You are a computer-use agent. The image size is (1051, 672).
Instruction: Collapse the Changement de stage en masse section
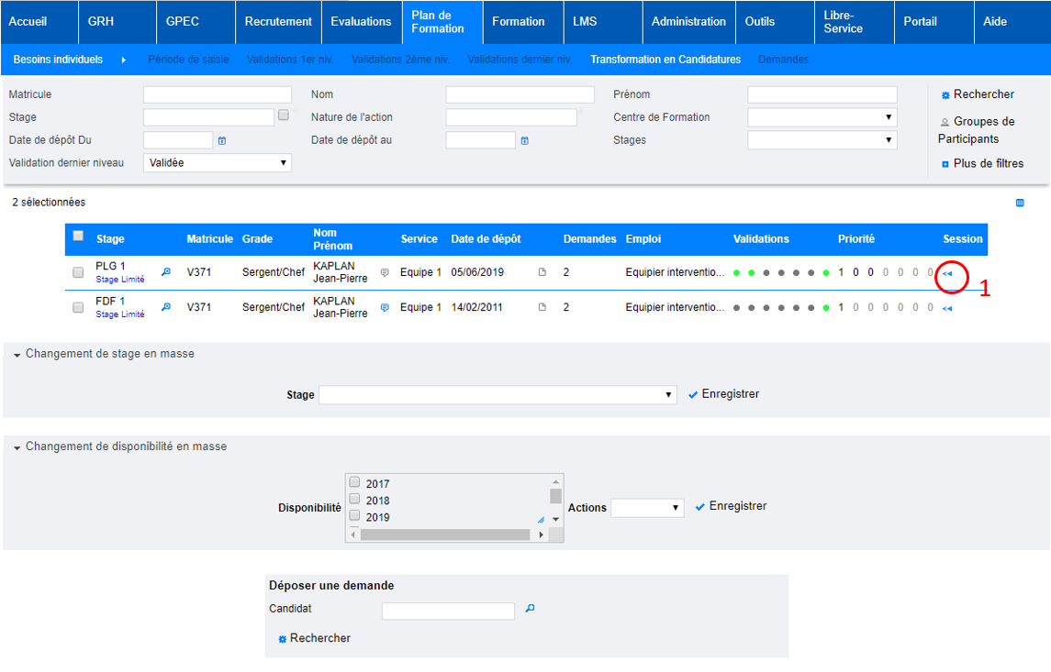pos(17,355)
